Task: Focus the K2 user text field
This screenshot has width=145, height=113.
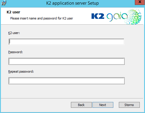Action: pos(67,42)
